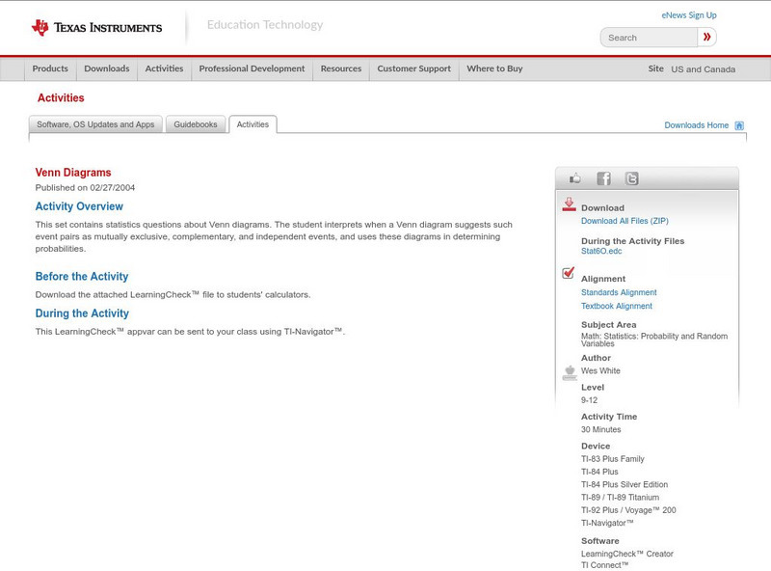This screenshot has height=571, width=771.
Task: Click the Texas Instruments logo
Action: coord(96,27)
